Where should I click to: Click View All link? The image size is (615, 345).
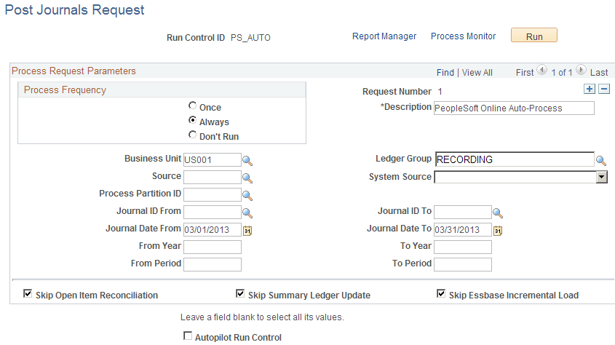[x=477, y=73]
